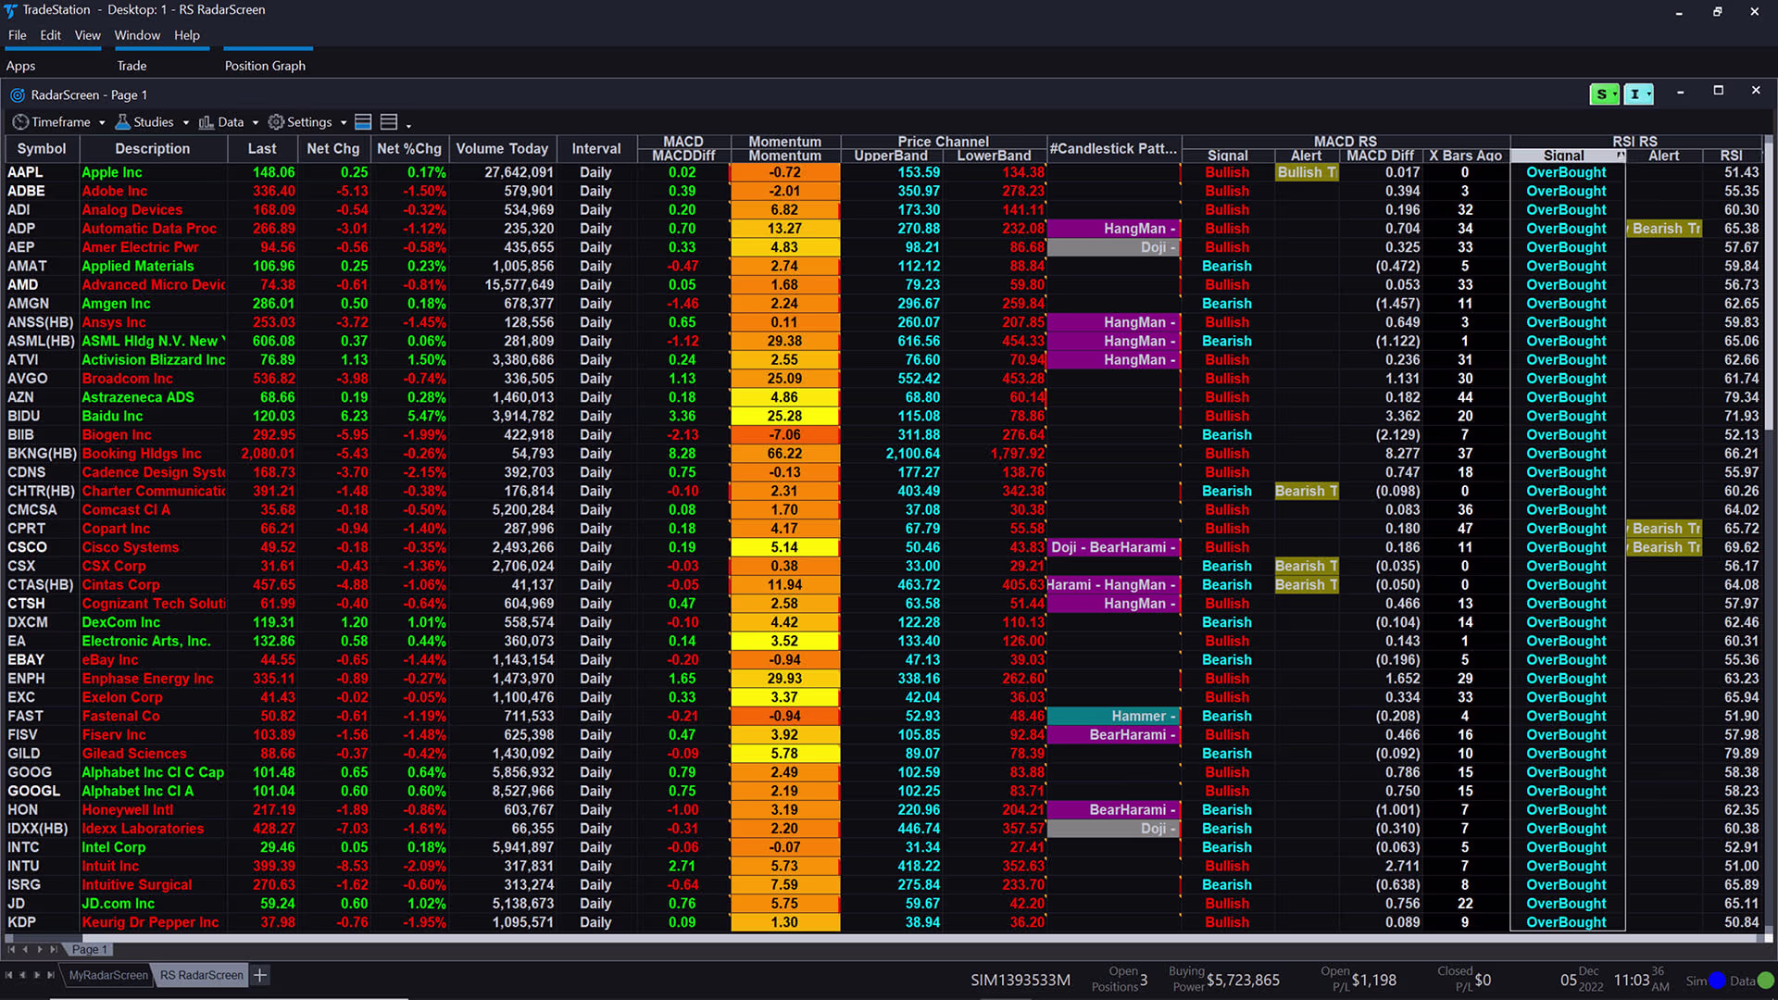The width and height of the screenshot is (1778, 1000).
Task: Click the Timeframe clock icon
Action: click(x=20, y=122)
